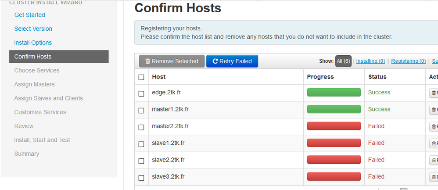Check the box for edge.2tk.fr

click(141, 93)
